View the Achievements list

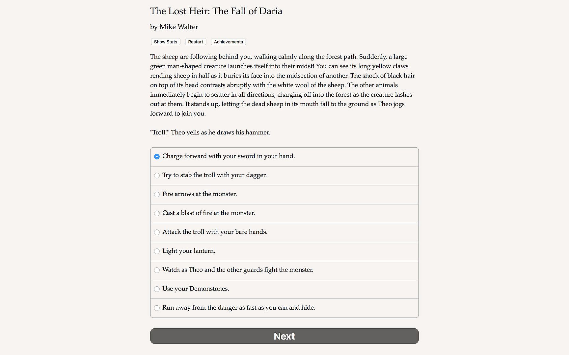pos(228,42)
